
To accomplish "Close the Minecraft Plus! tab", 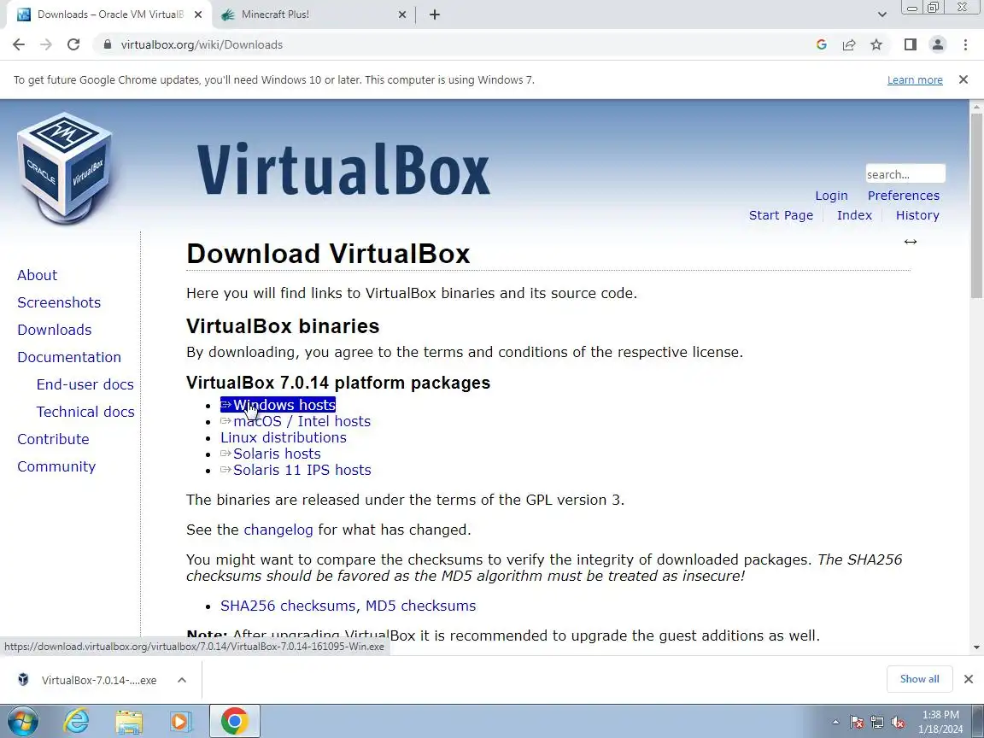I will tap(402, 15).
